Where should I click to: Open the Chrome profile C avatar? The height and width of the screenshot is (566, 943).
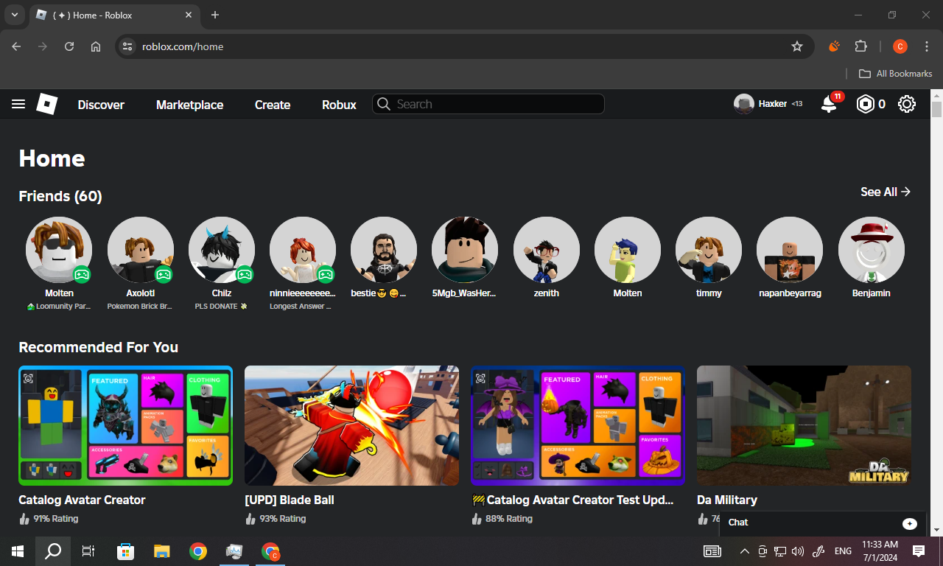click(x=900, y=46)
